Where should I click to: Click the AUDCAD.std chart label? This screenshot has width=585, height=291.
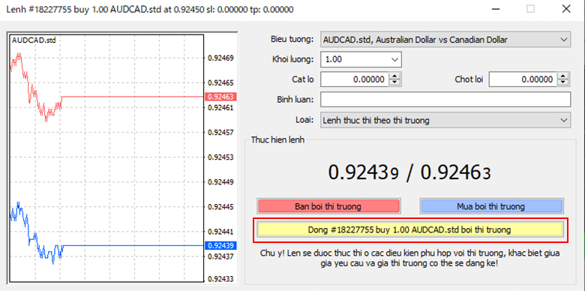pyautogui.click(x=34, y=40)
